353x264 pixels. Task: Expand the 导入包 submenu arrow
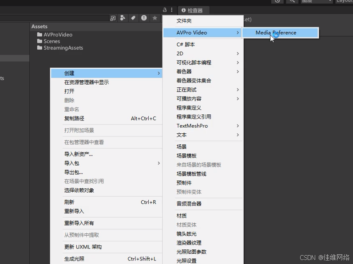click(159, 163)
